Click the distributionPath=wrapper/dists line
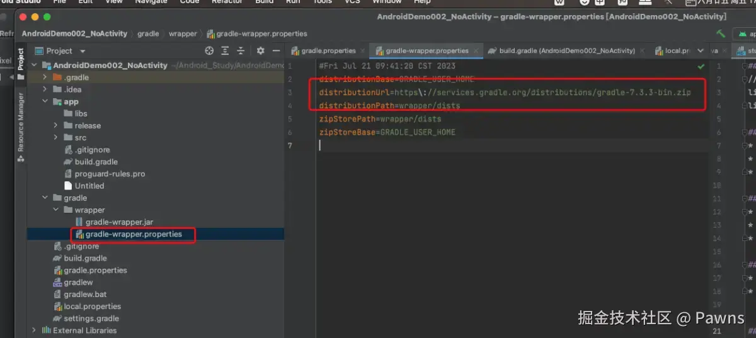 pos(389,106)
